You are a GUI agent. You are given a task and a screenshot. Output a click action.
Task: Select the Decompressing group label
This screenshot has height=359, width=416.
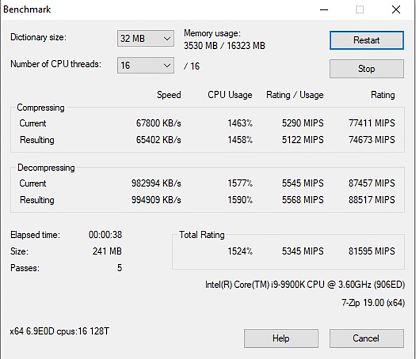(x=46, y=168)
